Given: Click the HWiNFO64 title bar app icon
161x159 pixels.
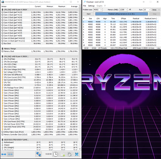Looking at the screenshot, I should [x=2, y=2].
